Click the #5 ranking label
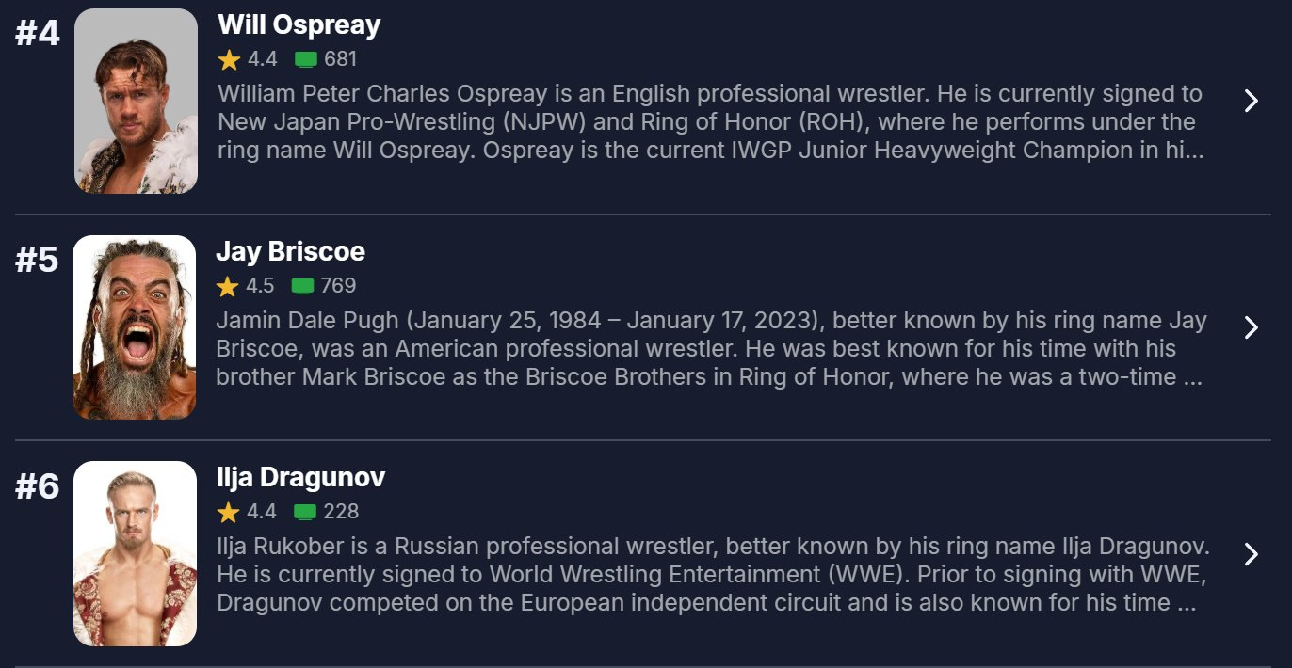The height and width of the screenshot is (668, 1292). pyautogui.click(x=38, y=260)
